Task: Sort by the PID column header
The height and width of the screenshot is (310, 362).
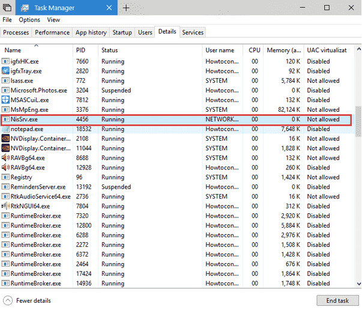Action: click(x=86, y=50)
